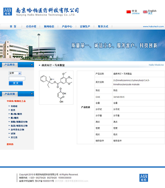Screen dimensions: 165x188
Task: Open 新闻动态 menu item
Action: coord(49,27)
